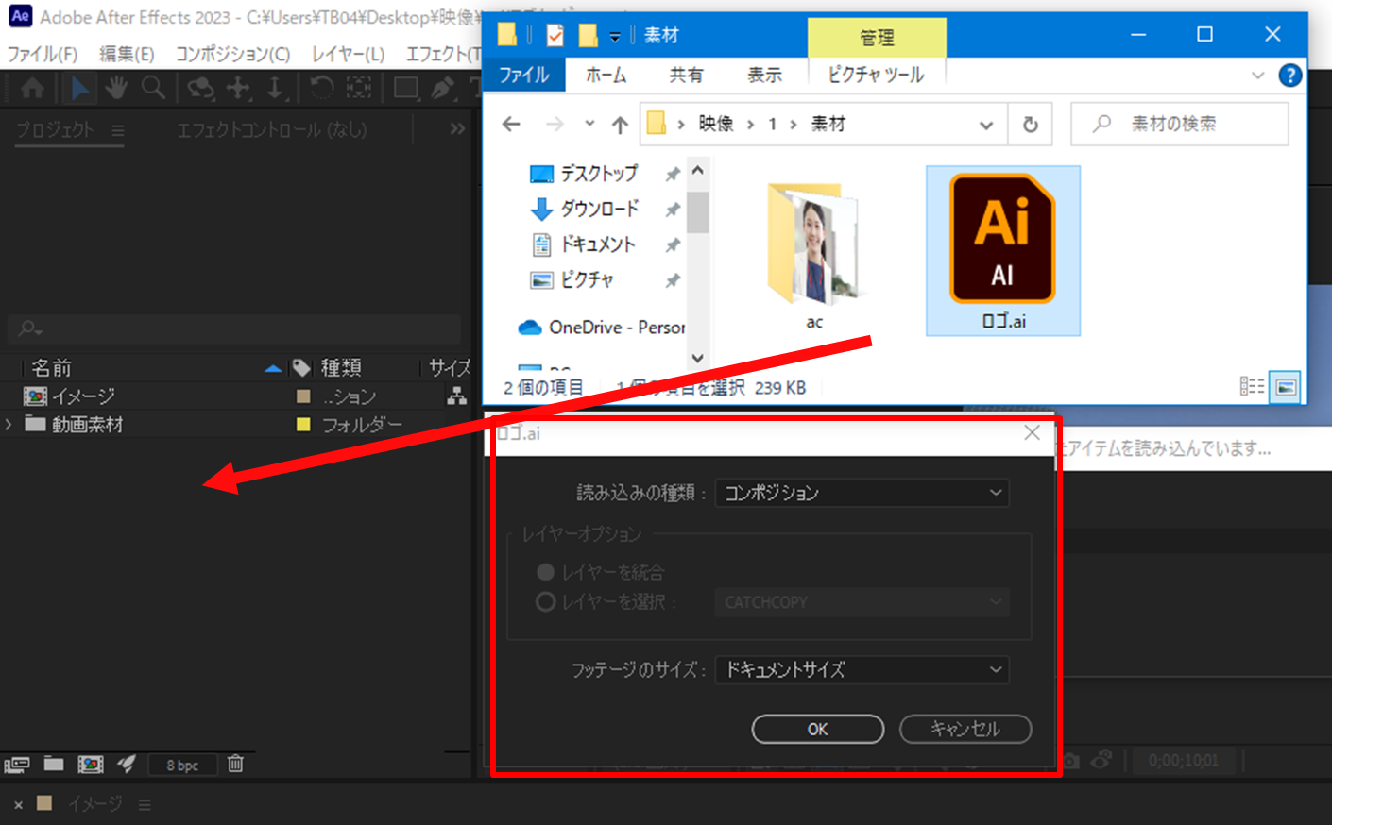Select the Pen tool
The height and width of the screenshot is (825, 1383).
pos(442,89)
